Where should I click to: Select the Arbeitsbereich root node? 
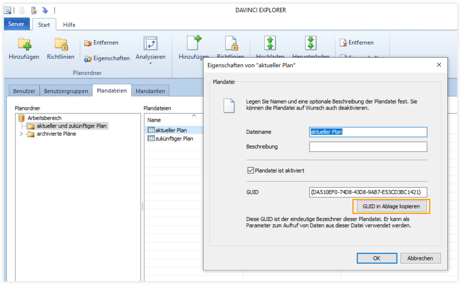(x=44, y=118)
